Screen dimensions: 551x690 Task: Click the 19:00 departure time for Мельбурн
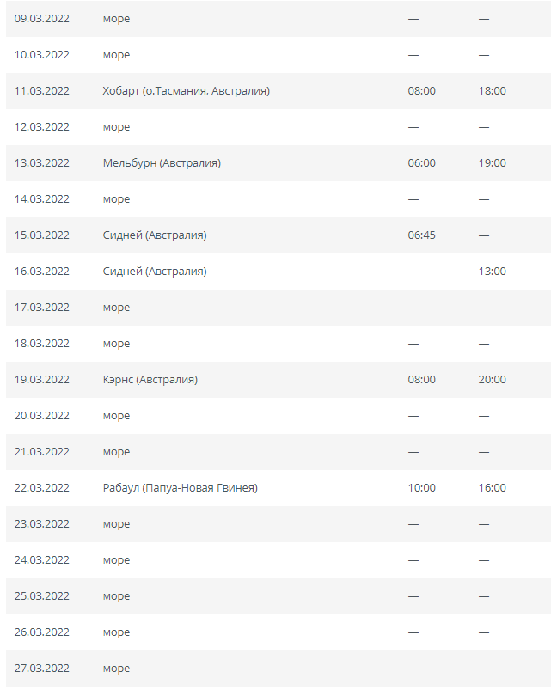pyautogui.click(x=492, y=163)
